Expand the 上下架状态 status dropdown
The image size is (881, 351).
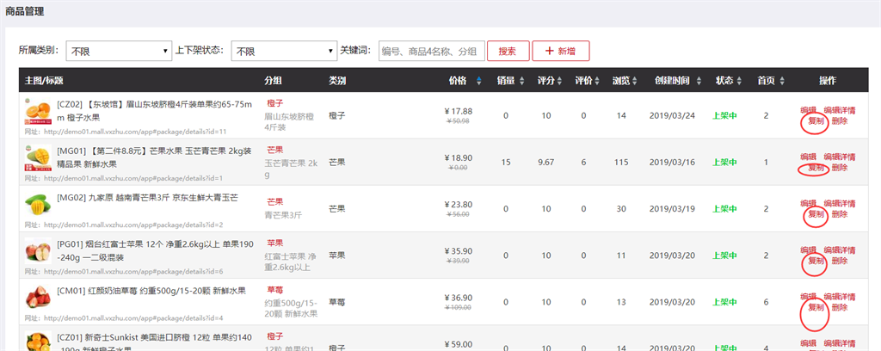pyautogui.click(x=284, y=52)
